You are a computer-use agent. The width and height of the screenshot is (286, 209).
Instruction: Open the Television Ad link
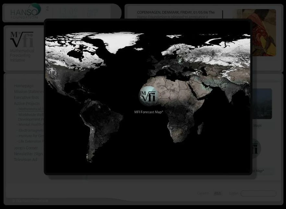coord(26,160)
